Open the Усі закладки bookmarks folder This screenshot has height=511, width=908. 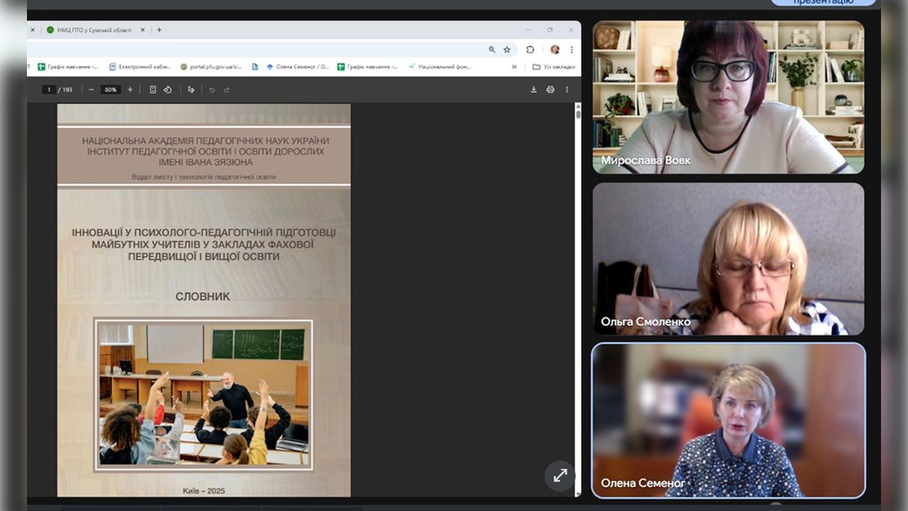(554, 67)
